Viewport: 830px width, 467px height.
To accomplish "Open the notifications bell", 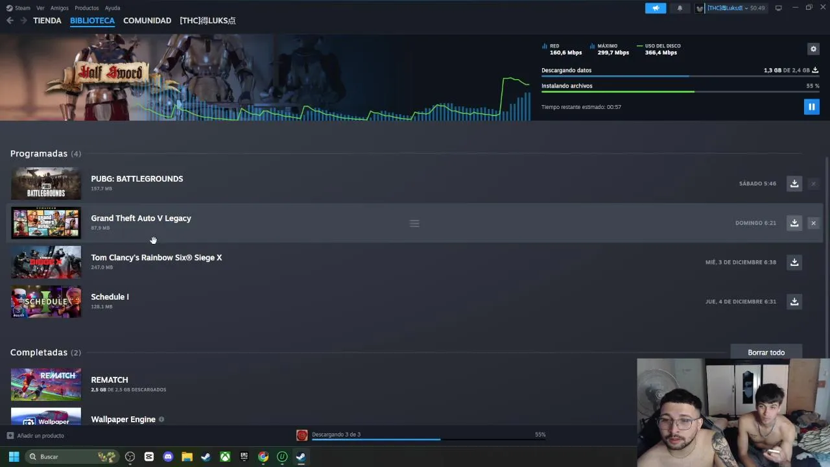I will pos(680,8).
